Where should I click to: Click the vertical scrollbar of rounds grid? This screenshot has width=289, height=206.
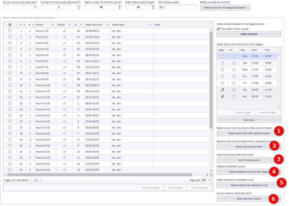pyautogui.click(x=211, y=80)
